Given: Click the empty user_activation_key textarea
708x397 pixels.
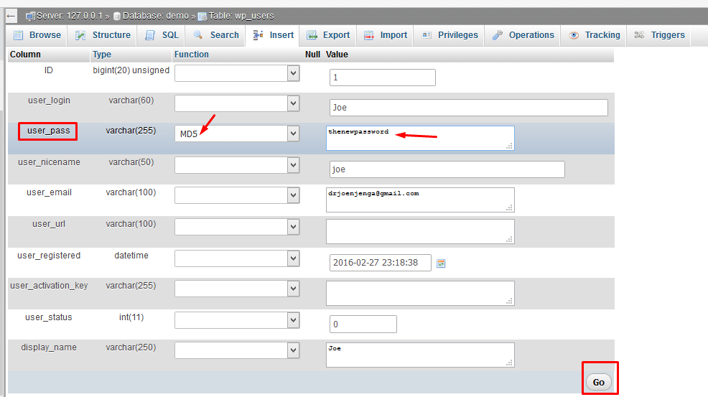Looking at the screenshot, I should click(420, 293).
